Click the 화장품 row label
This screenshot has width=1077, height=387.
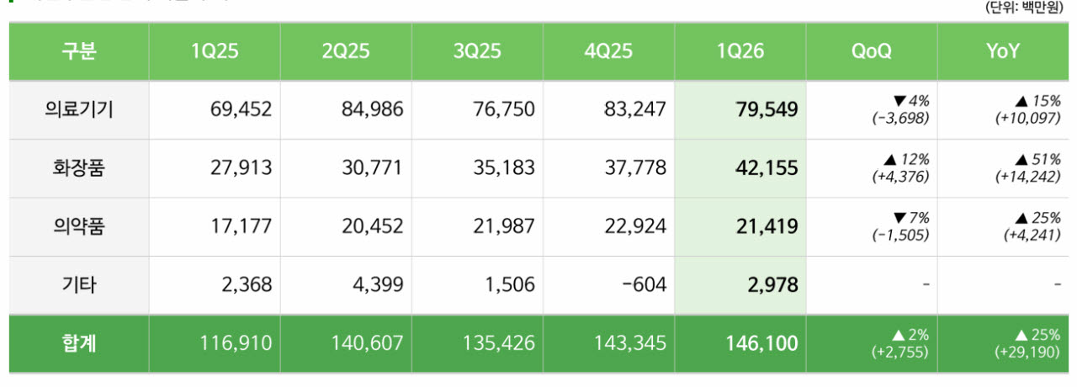(79, 168)
